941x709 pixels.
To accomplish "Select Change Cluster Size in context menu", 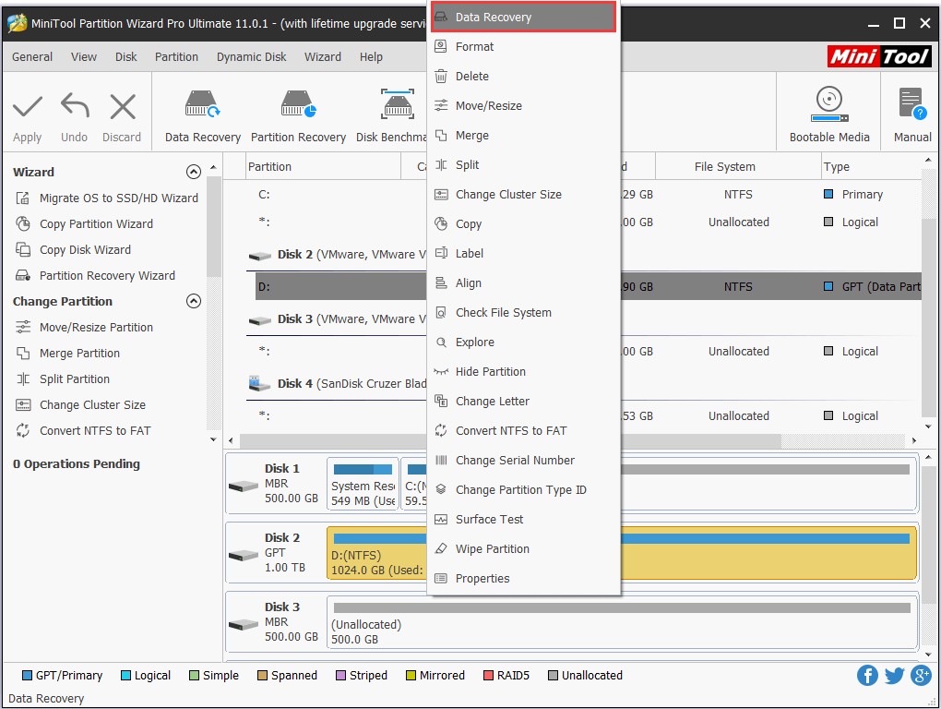I will point(523,194).
